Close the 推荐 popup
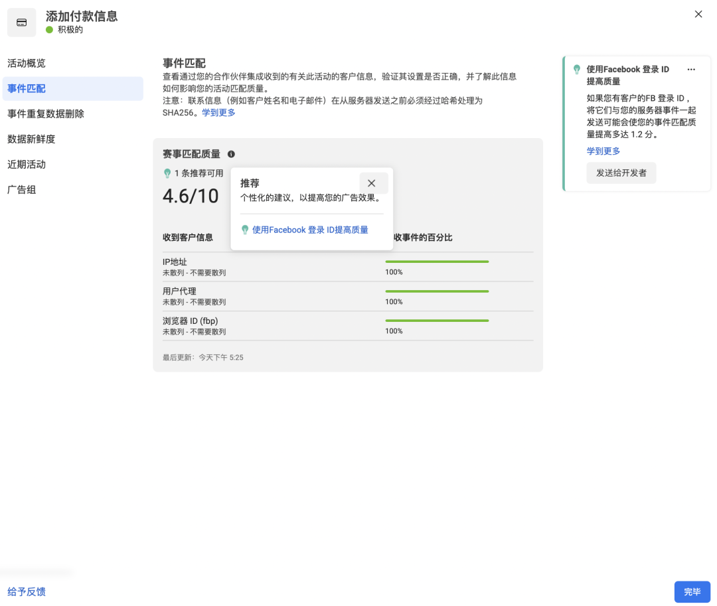 coord(372,183)
